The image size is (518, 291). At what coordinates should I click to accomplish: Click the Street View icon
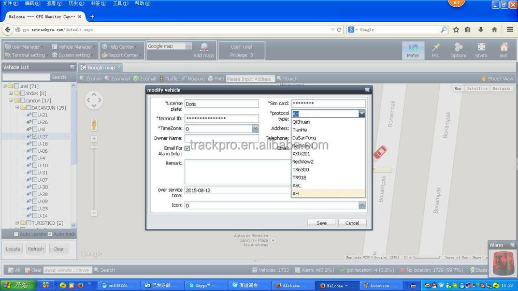[x=484, y=79]
